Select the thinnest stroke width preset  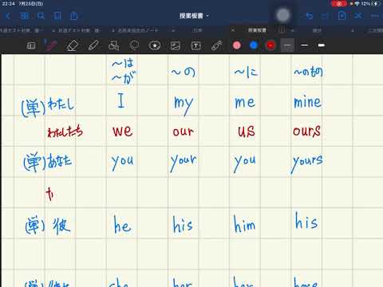point(287,45)
